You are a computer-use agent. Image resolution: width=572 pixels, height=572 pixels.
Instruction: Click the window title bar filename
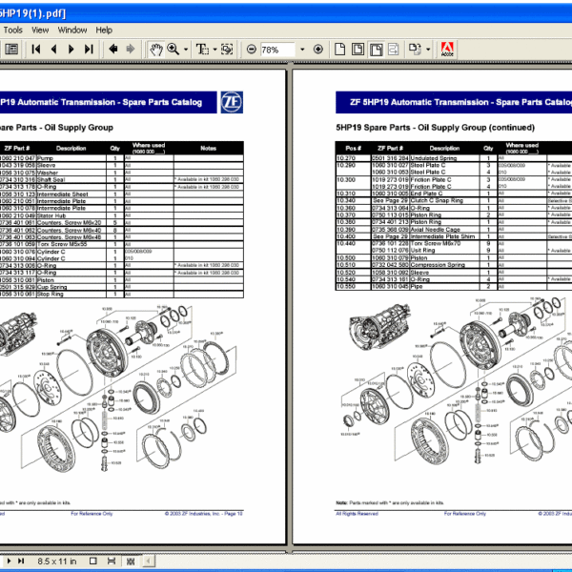(x=32, y=13)
